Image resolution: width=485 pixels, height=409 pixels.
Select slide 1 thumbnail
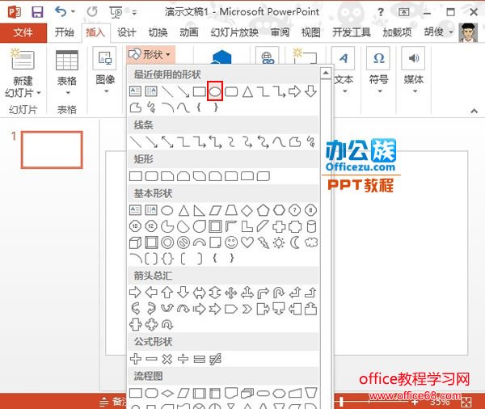click(x=52, y=150)
